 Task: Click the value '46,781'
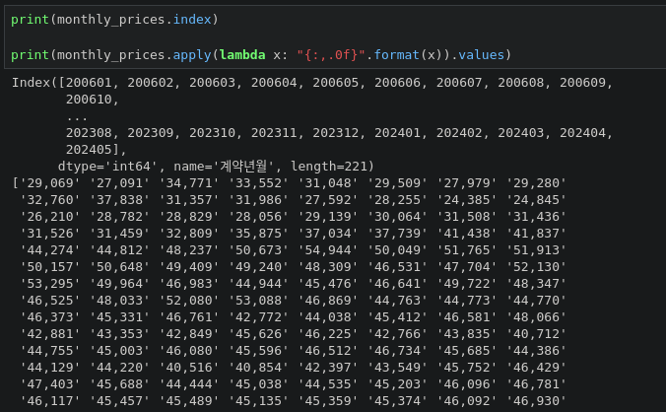(x=536, y=384)
